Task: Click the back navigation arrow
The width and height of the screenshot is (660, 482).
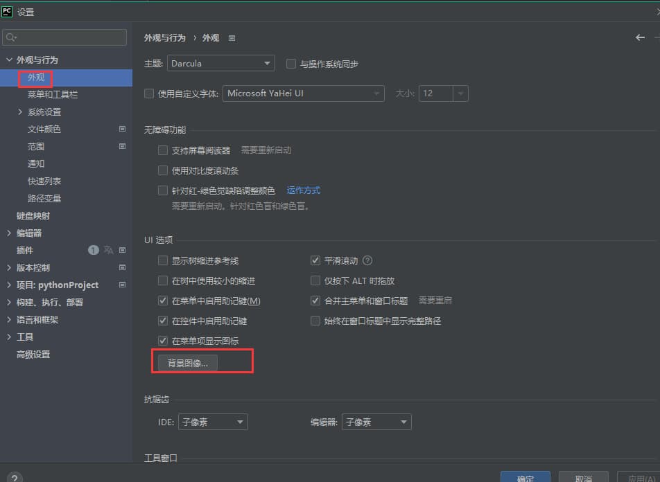Action: (x=640, y=37)
